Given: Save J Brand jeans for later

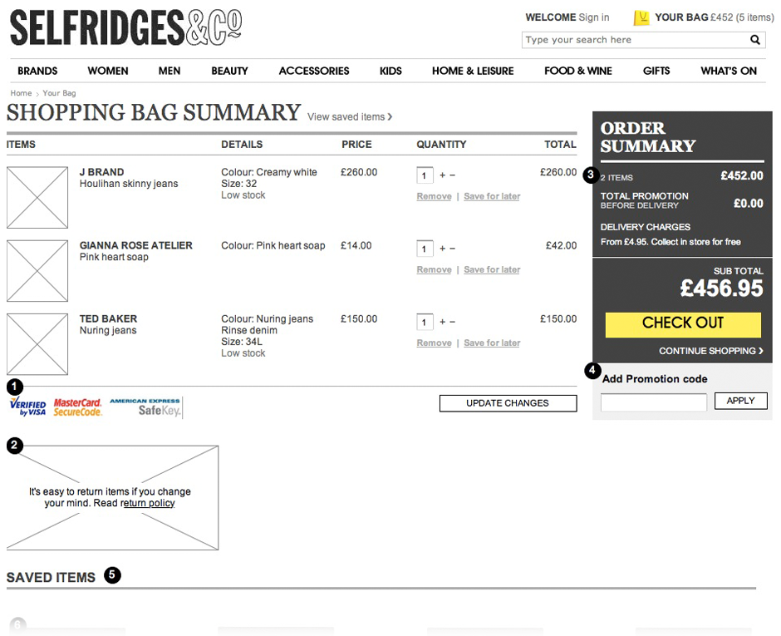Looking at the screenshot, I should 492,196.
